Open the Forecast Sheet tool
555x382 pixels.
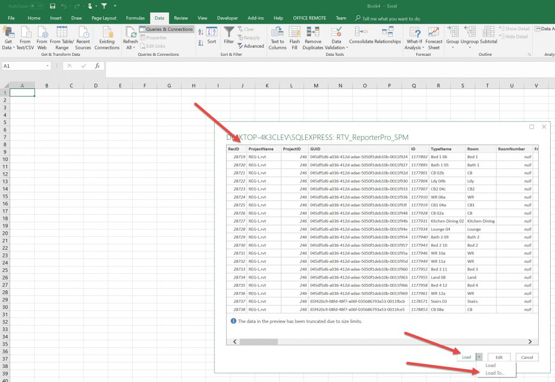click(434, 33)
